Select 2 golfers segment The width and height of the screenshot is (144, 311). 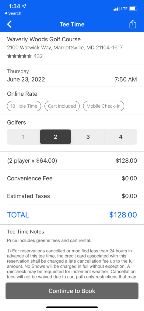[x=55, y=137]
